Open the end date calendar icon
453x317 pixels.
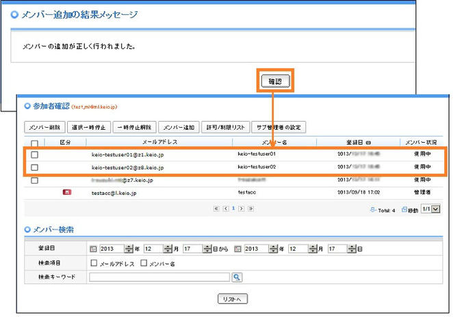click(238, 249)
